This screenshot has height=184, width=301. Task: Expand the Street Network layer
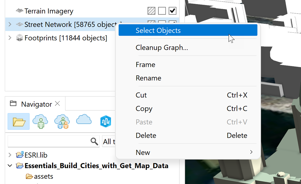tap(10, 25)
